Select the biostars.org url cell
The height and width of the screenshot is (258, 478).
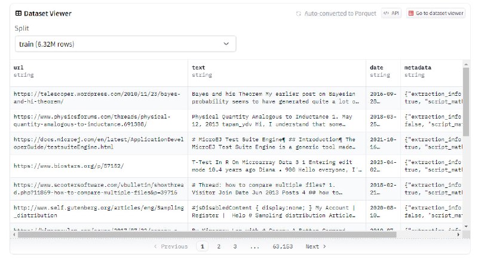click(99, 166)
